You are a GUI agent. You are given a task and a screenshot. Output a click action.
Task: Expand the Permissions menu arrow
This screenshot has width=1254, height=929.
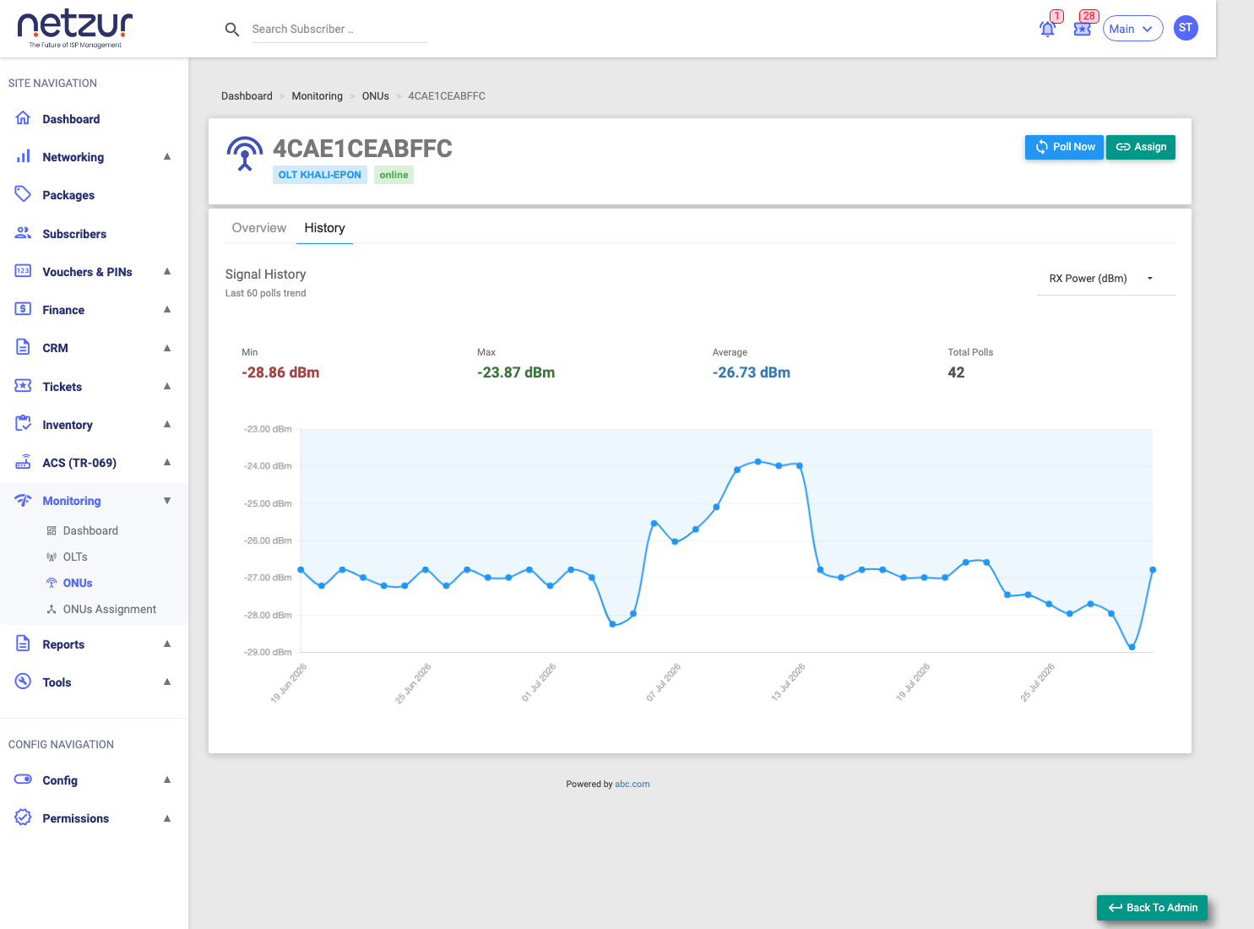167,818
